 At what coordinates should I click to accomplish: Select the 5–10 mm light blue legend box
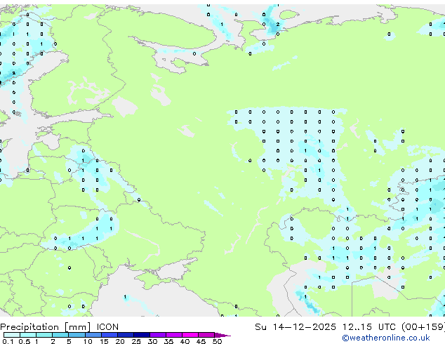pos(77,335)
